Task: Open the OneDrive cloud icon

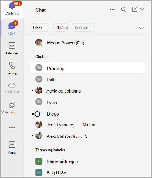Action: tap(12, 85)
